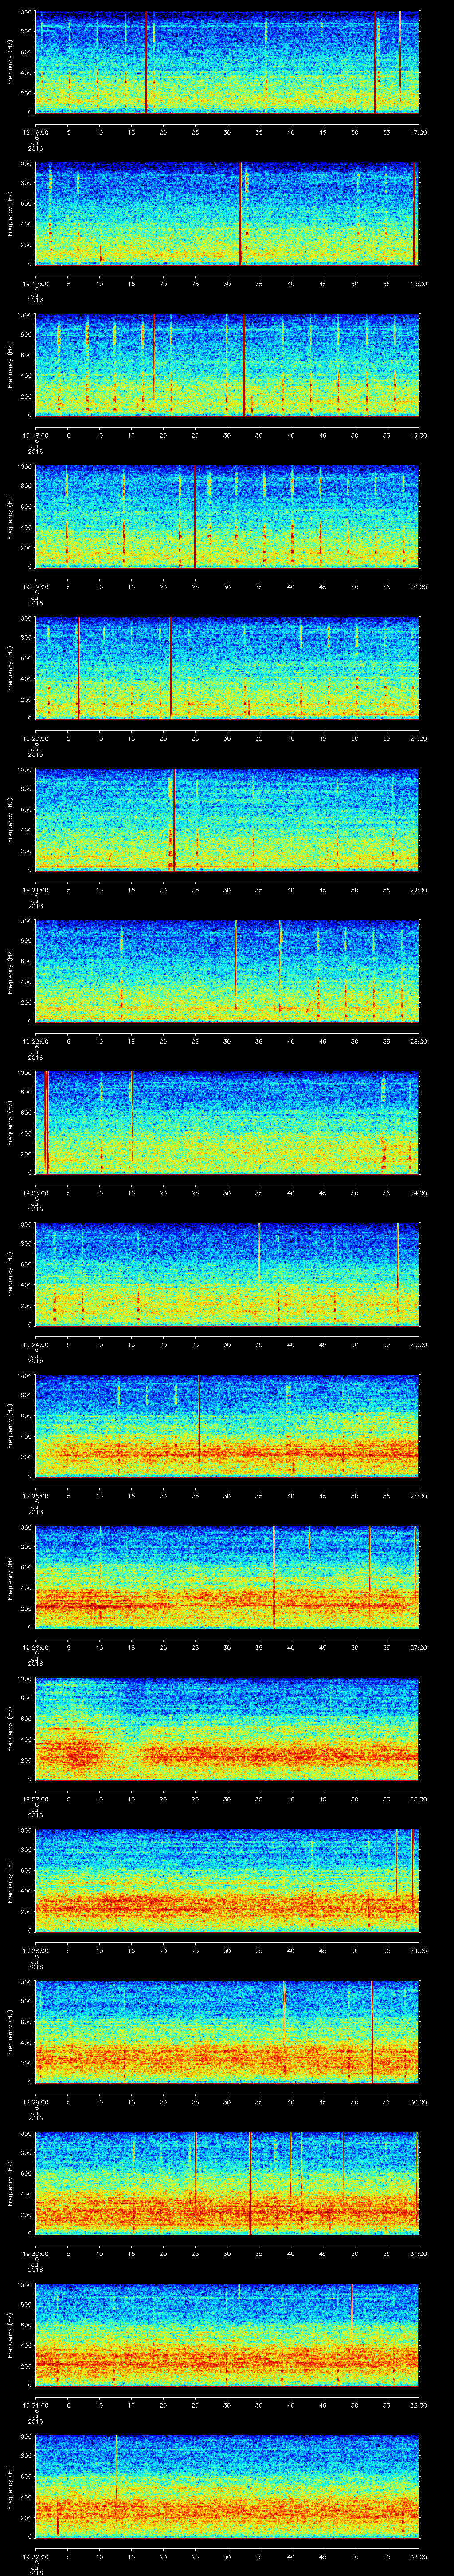Click the 19:17:00 start time label
Viewport: 454px width, 2576px height.
[35, 284]
